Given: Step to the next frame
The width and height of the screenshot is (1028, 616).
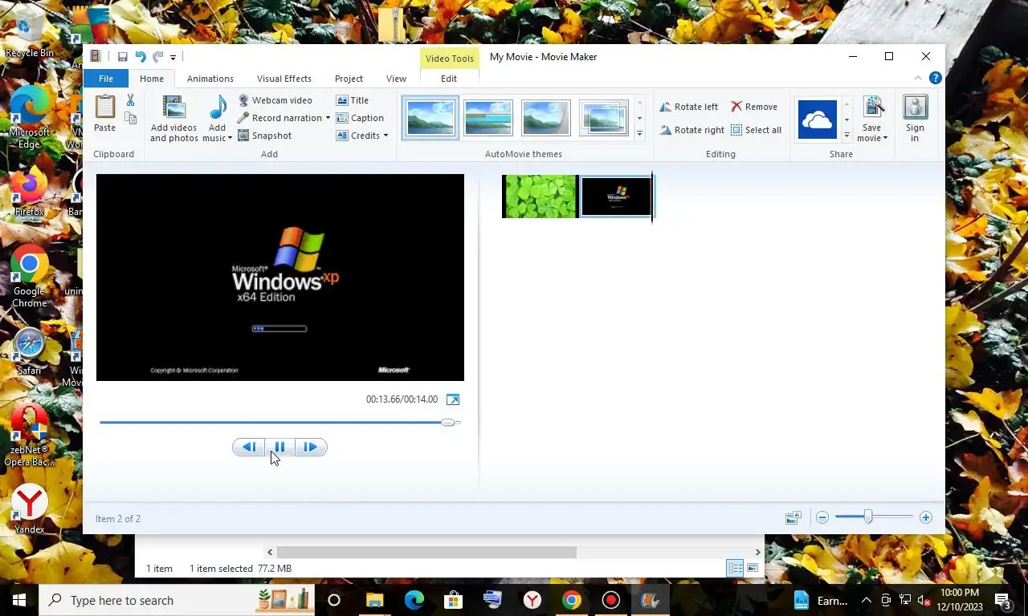Looking at the screenshot, I should click(x=311, y=448).
